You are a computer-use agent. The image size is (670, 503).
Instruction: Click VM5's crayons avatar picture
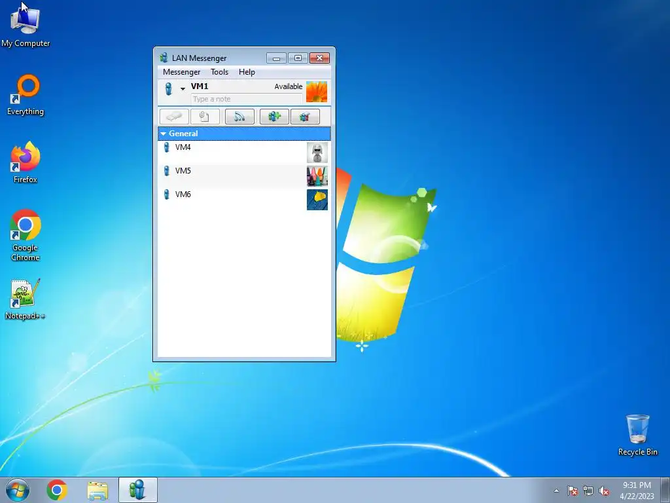coord(317,176)
